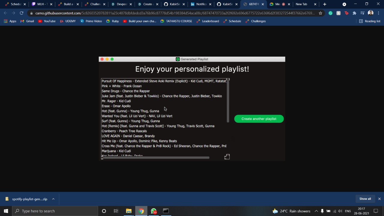Select "Pink + White - Frank Ocean" row
The height and width of the screenshot is (216, 384).
(164, 86)
